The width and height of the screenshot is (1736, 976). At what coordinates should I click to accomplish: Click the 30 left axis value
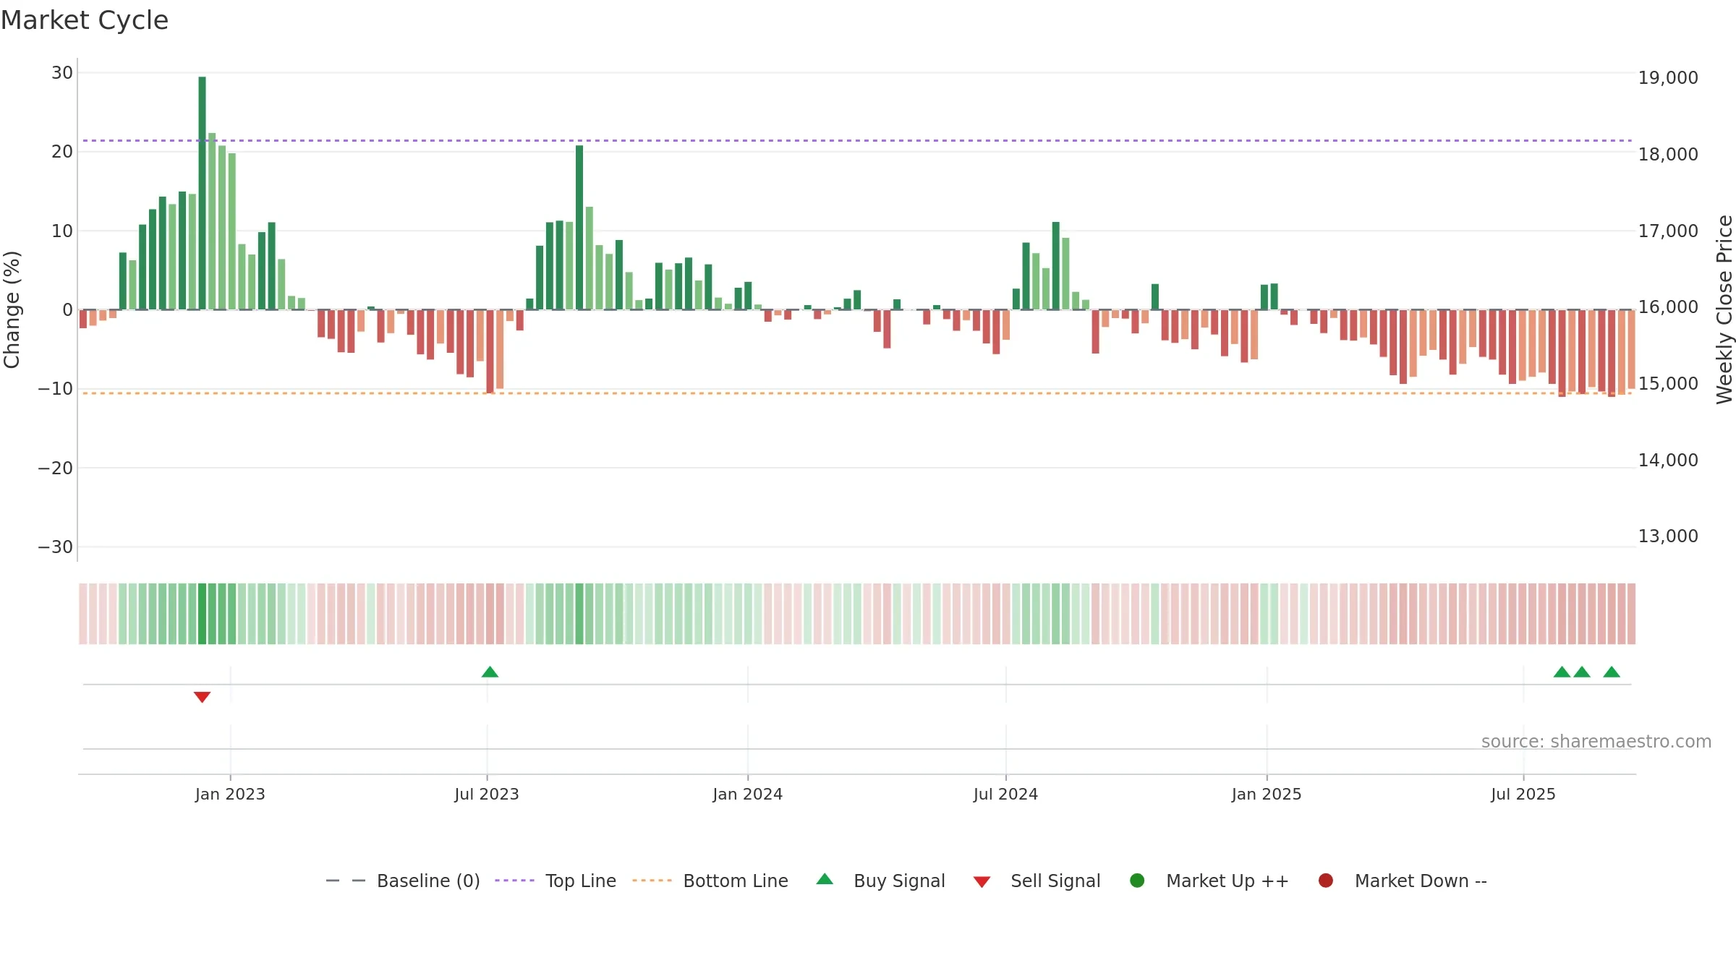62,73
